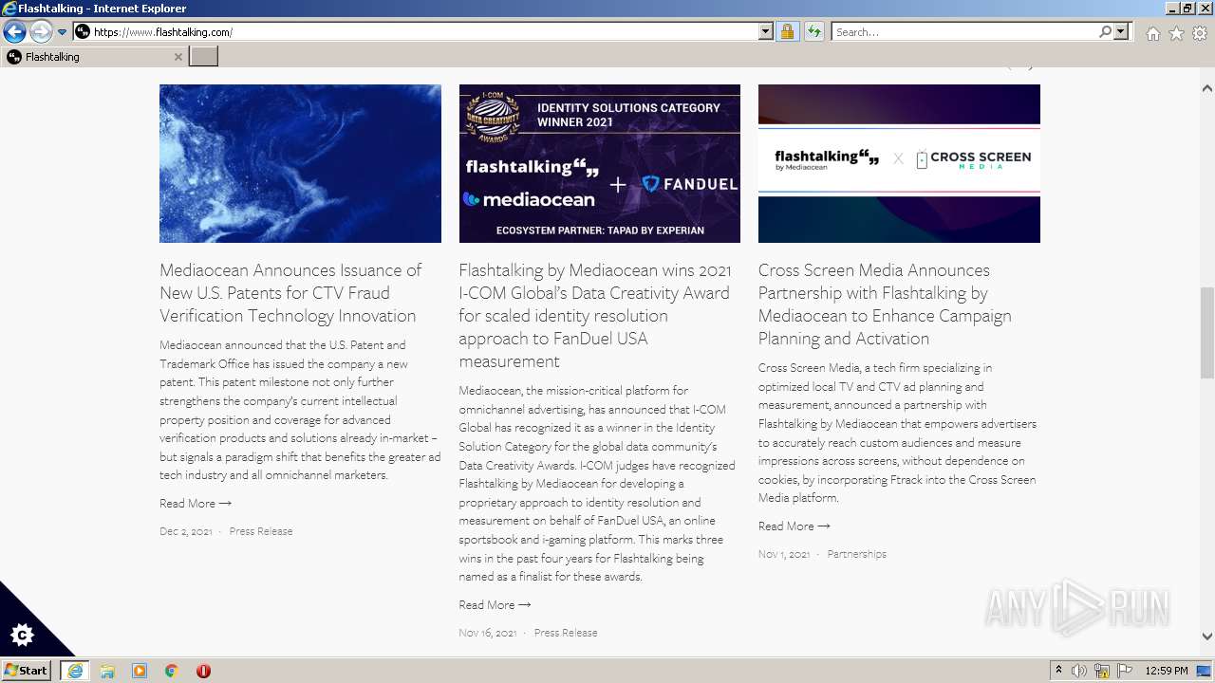The width and height of the screenshot is (1215, 683).
Task: Click the date Nov 16, 2021
Action: [488, 633]
